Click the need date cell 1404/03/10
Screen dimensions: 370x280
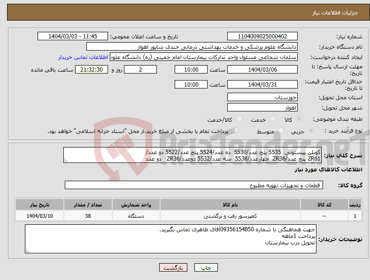click(x=39, y=216)
